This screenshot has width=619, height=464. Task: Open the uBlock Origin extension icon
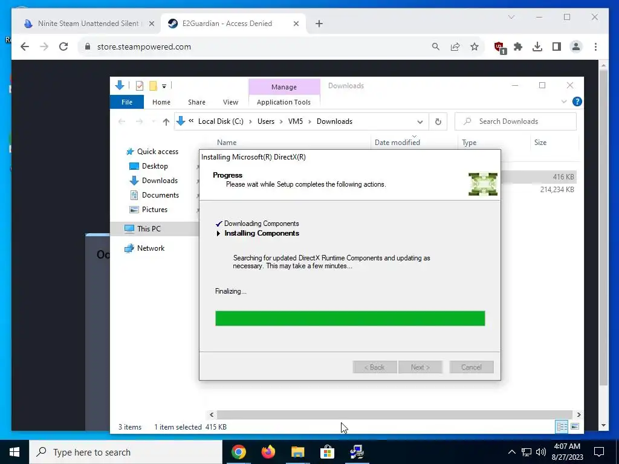click(500, 47)
